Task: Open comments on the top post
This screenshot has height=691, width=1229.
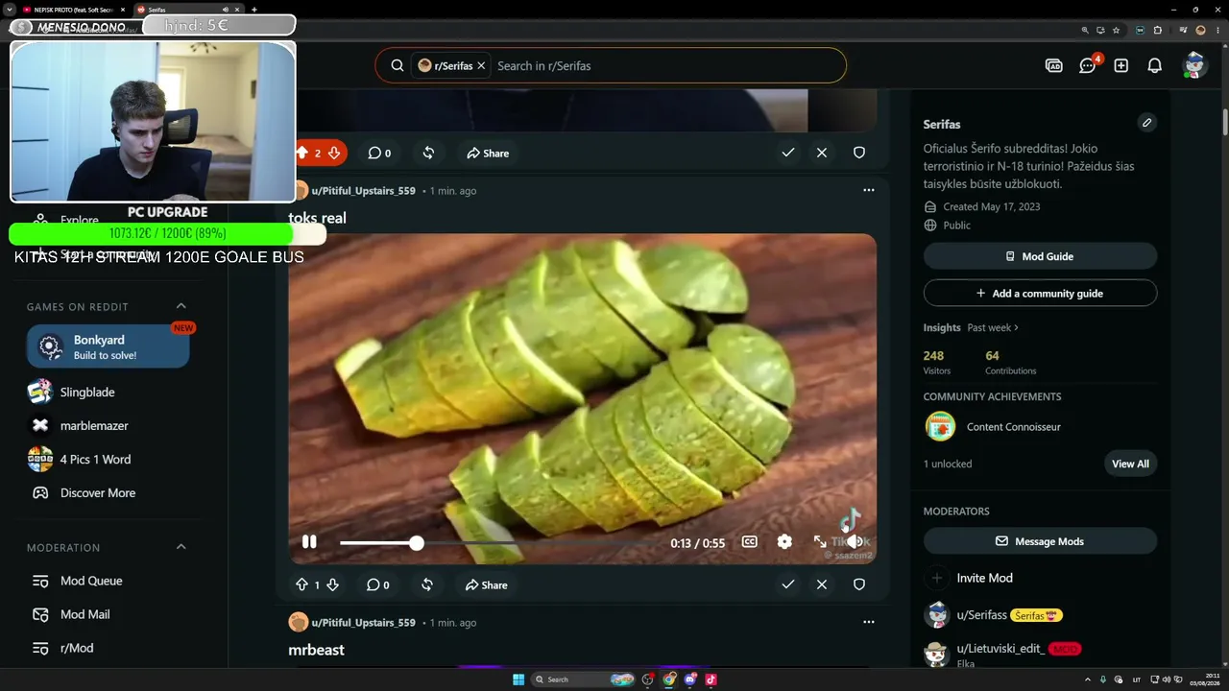Action: tap(379, 153)
